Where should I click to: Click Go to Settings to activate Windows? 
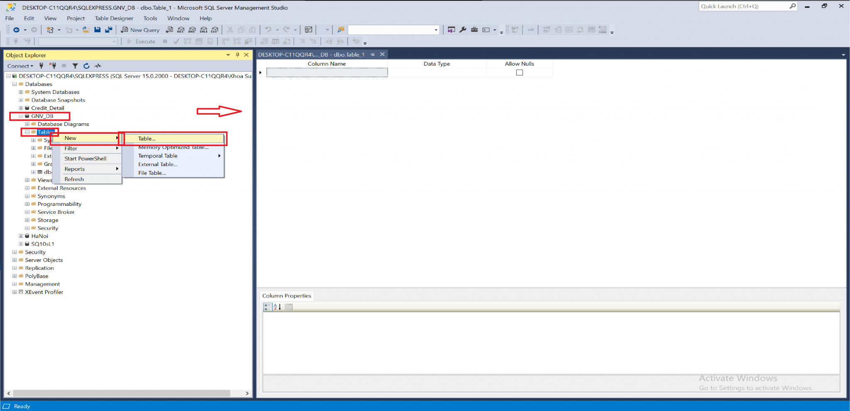point(755,388)
